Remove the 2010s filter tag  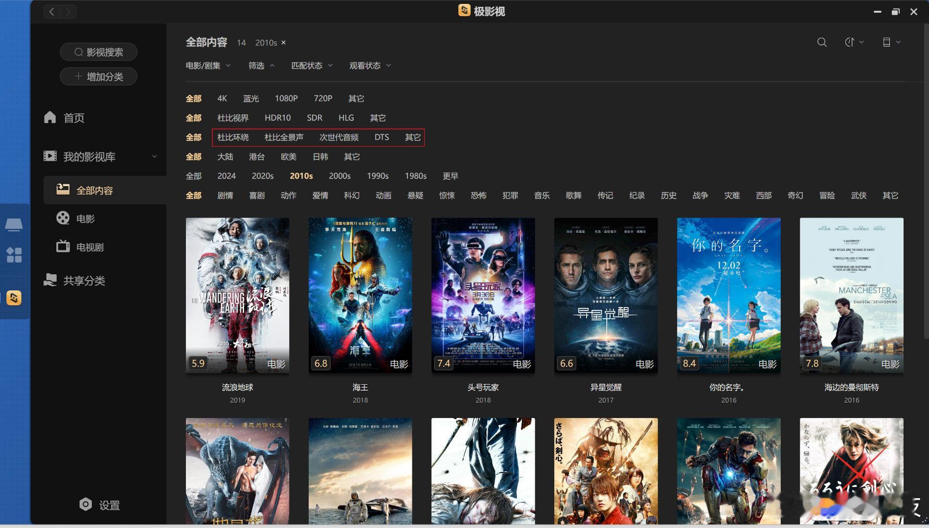click(x=283, y=43)
